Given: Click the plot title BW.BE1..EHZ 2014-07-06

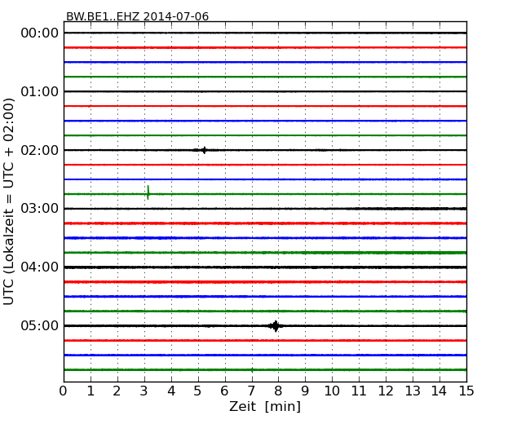Looking at the screenshot, I should click(137, 16).
